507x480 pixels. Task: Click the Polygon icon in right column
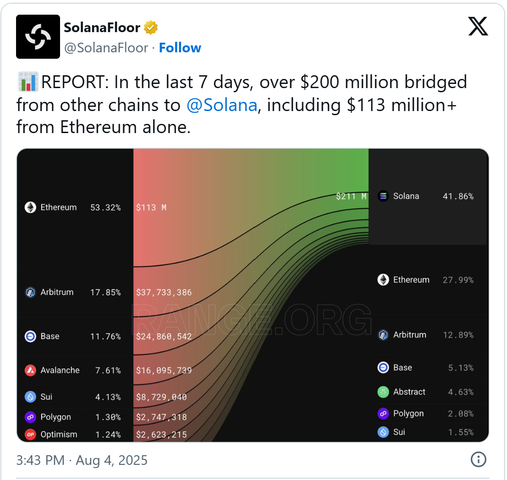pos(383,413)
